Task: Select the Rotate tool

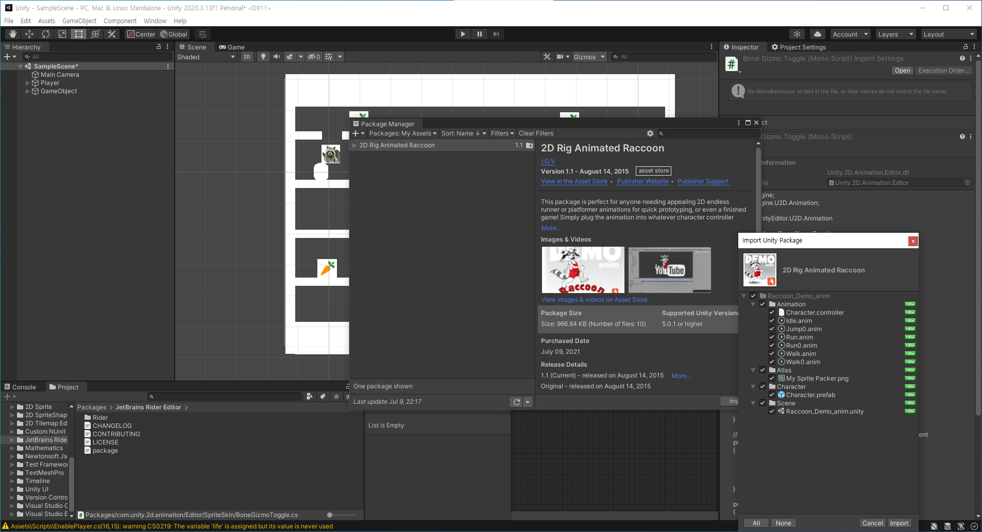Action: (x=46, y=34)
